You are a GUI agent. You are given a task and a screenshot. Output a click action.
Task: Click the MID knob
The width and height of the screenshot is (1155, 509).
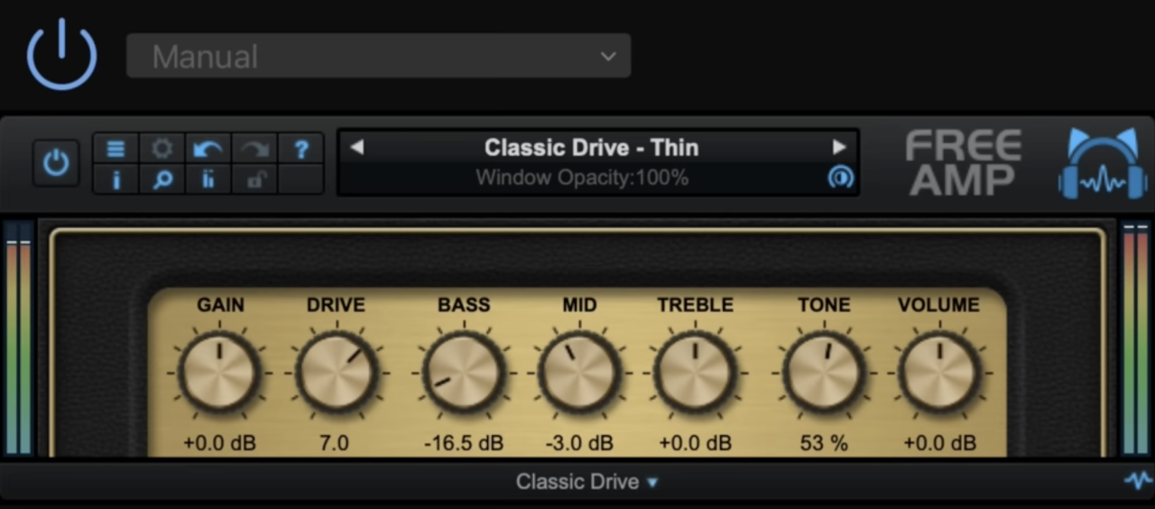click(x=579, y=372)
